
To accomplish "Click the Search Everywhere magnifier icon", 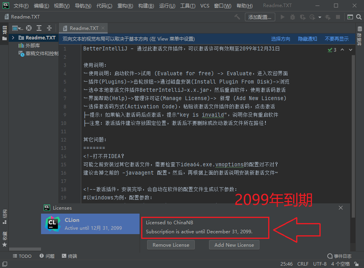I will point(358,17).
